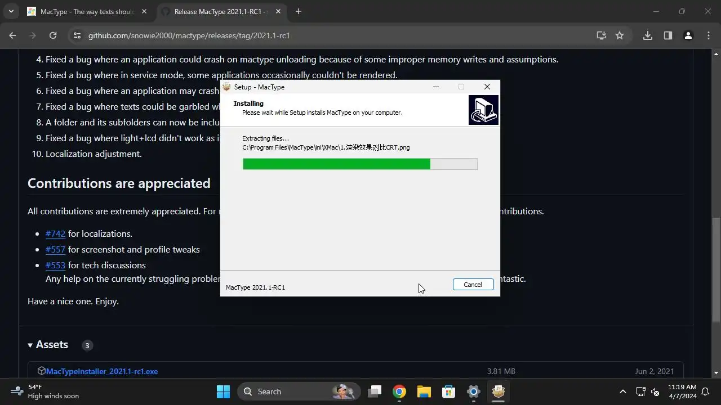Click the scrollbar up arrow
721x405 pixels.
coord(716,54)
